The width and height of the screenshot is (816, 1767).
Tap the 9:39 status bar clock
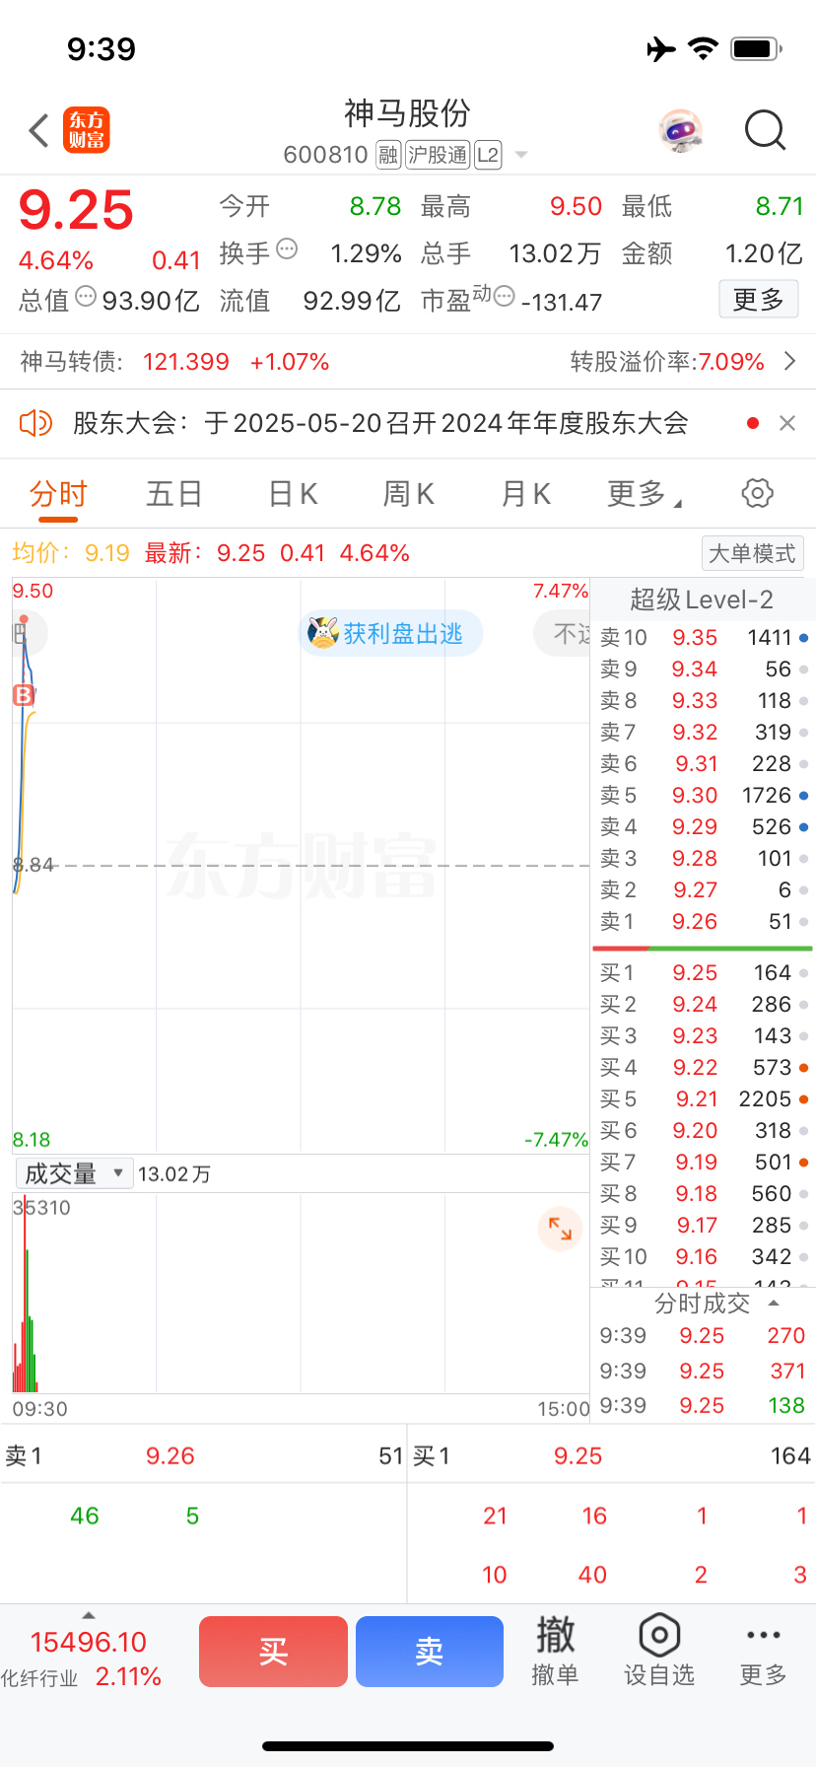click(x=102, y=48)
